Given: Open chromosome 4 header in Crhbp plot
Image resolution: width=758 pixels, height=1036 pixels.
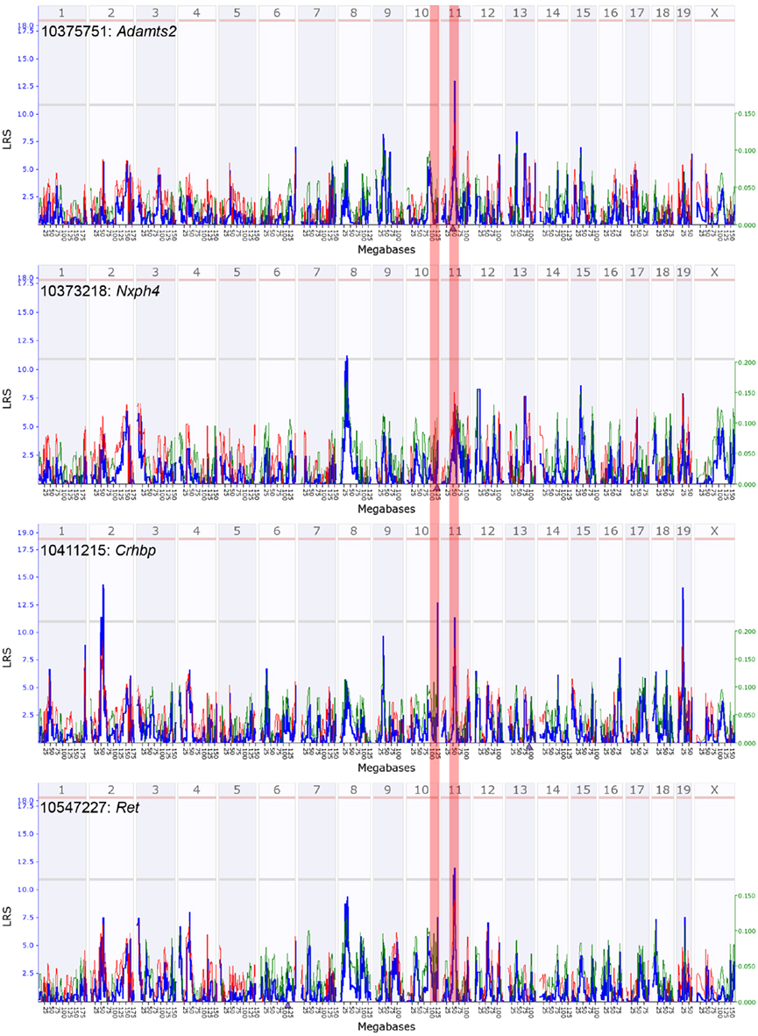Looking at the screenshot, I should (197, 531).
